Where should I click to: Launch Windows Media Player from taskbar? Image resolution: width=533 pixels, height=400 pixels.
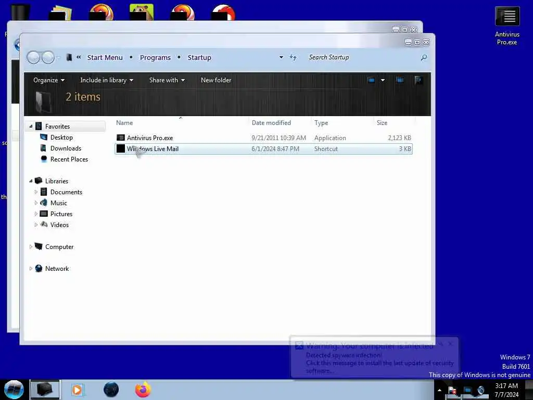tap(77, 390)
